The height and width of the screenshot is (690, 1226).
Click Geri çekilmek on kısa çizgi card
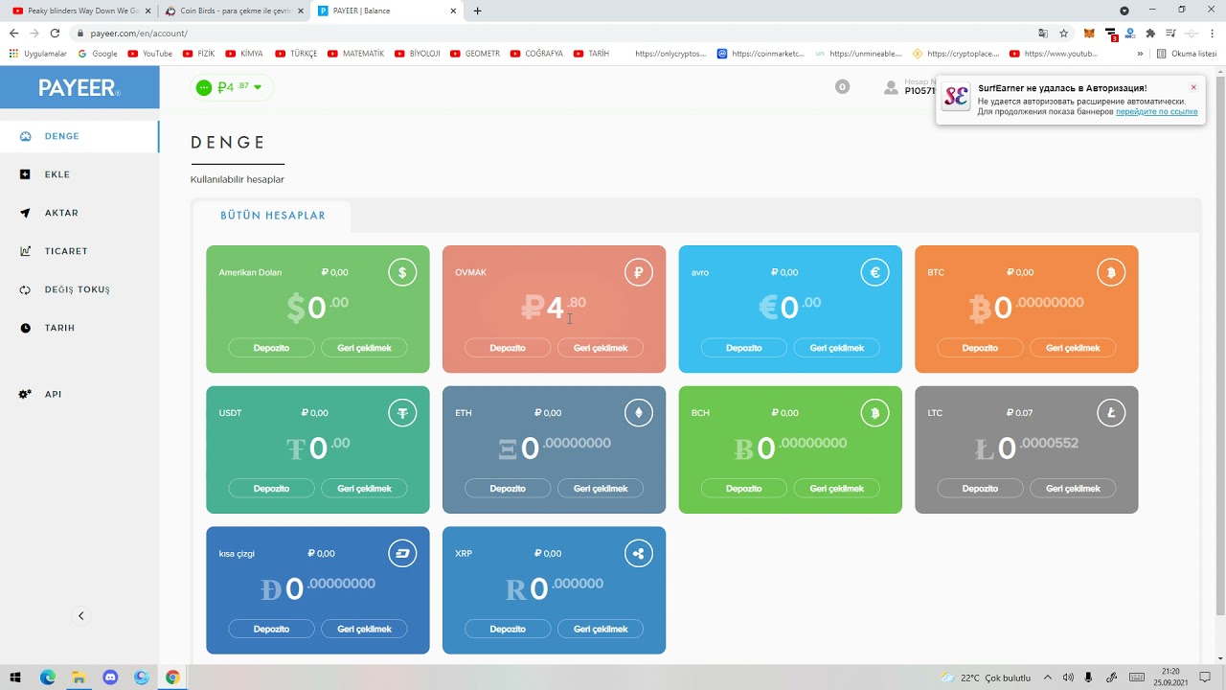[x=364, y=630]
